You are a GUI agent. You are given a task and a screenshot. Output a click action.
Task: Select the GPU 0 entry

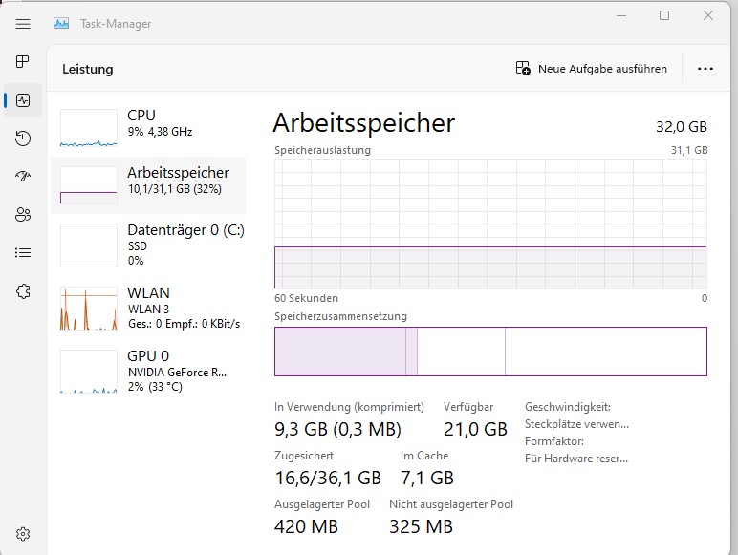(x=148, y=371)
